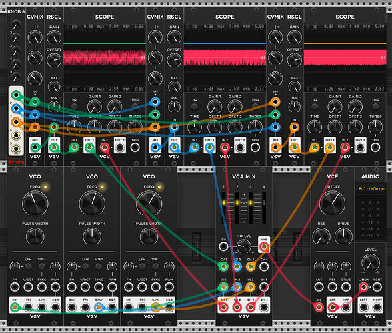Image resolution: width=392 pixels, height=333 pixels.
Task: Click the RIGHT input jack on AUDIO
Action: [x=377, y=287]
